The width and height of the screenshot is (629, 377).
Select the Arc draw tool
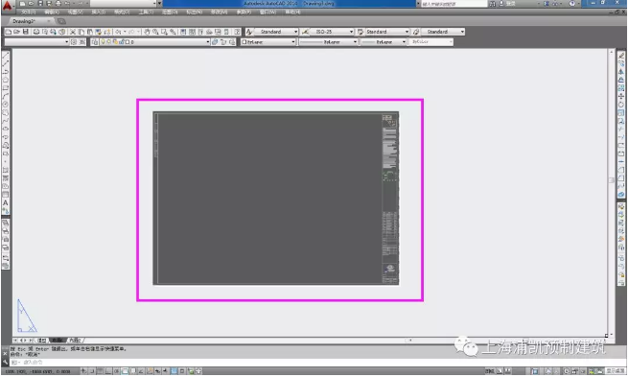pyautogui.click(x=6, y=96)
